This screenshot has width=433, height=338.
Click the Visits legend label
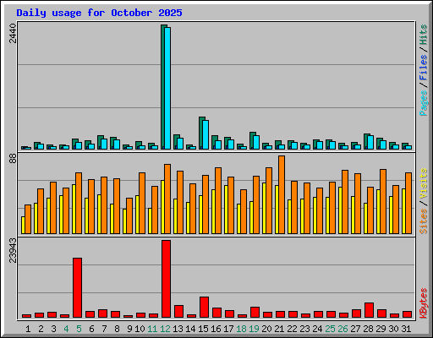(x=424, y=183)
